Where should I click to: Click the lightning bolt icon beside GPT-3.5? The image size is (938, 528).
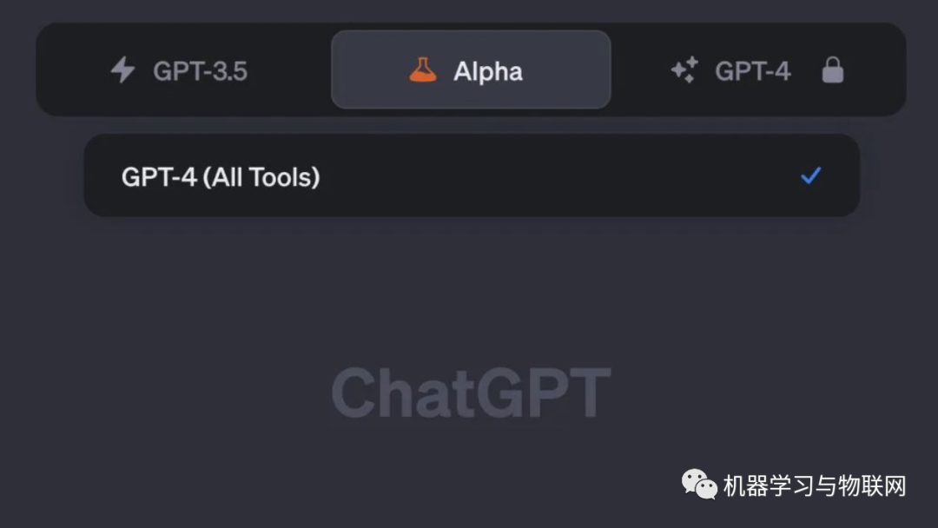(x=123, y=70)
